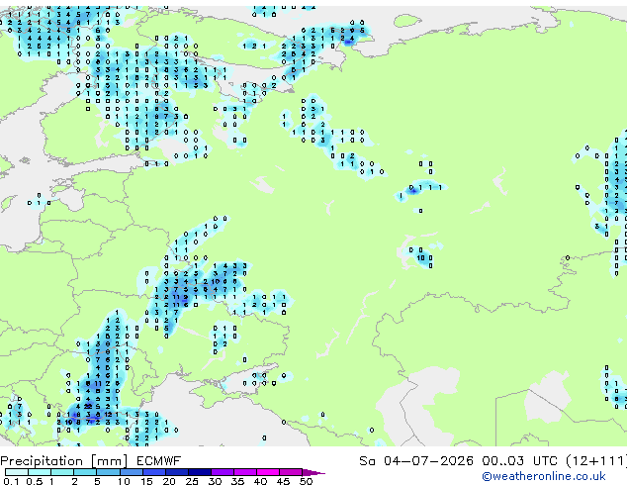Click the '50' legend scale label
The height and width of the screenshot is (485, 627).
click(306, 481)
